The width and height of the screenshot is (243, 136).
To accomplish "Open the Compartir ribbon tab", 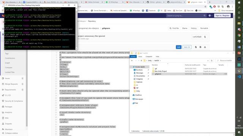I will coord(149,57).
